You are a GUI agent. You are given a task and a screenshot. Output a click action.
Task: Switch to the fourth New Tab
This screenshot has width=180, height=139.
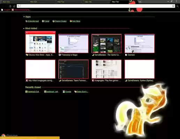(88, 2)
